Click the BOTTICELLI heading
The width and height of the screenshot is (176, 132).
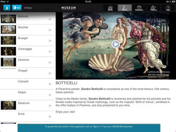click(x=67, y=83)
